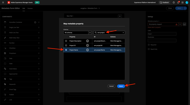Screen dimensions: 190x105
Task: Check the Project ID checkbox
Action: point(66,45)
